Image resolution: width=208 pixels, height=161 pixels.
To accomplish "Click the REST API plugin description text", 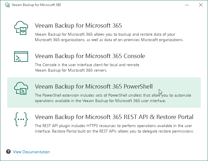I will click(x=114, y=129).
